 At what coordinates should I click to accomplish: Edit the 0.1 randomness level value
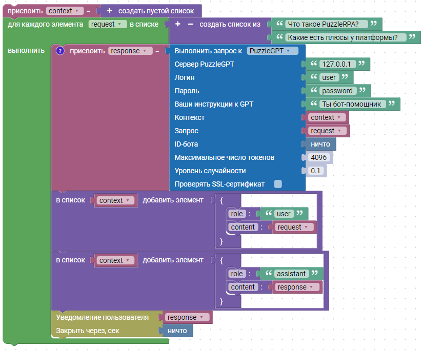pyautogui.click(x=316, y=171)
